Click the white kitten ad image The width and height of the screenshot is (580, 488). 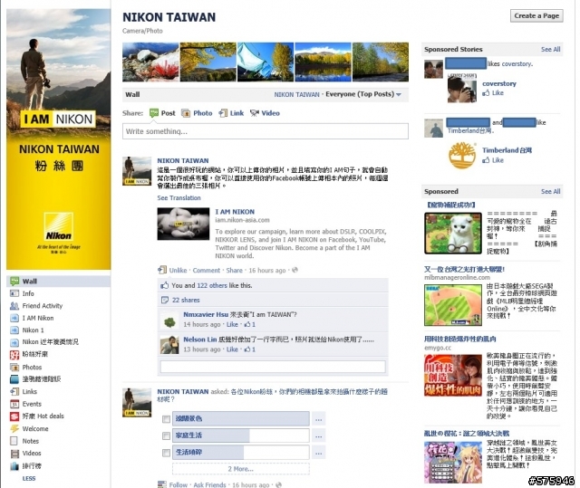(x=453, y=233)
